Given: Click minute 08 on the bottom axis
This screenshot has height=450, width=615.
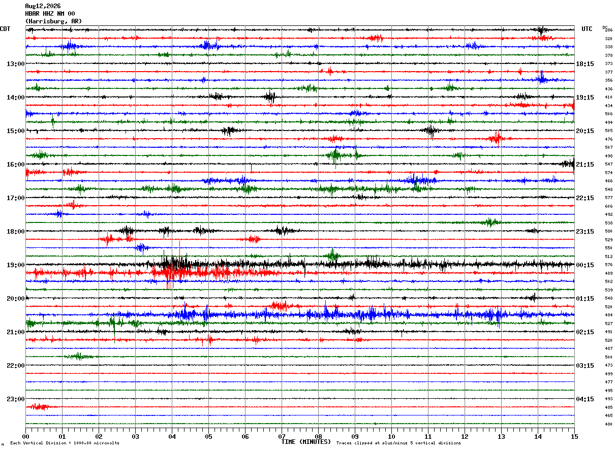Looking at the screenshot, I should (x=319, y=436).
